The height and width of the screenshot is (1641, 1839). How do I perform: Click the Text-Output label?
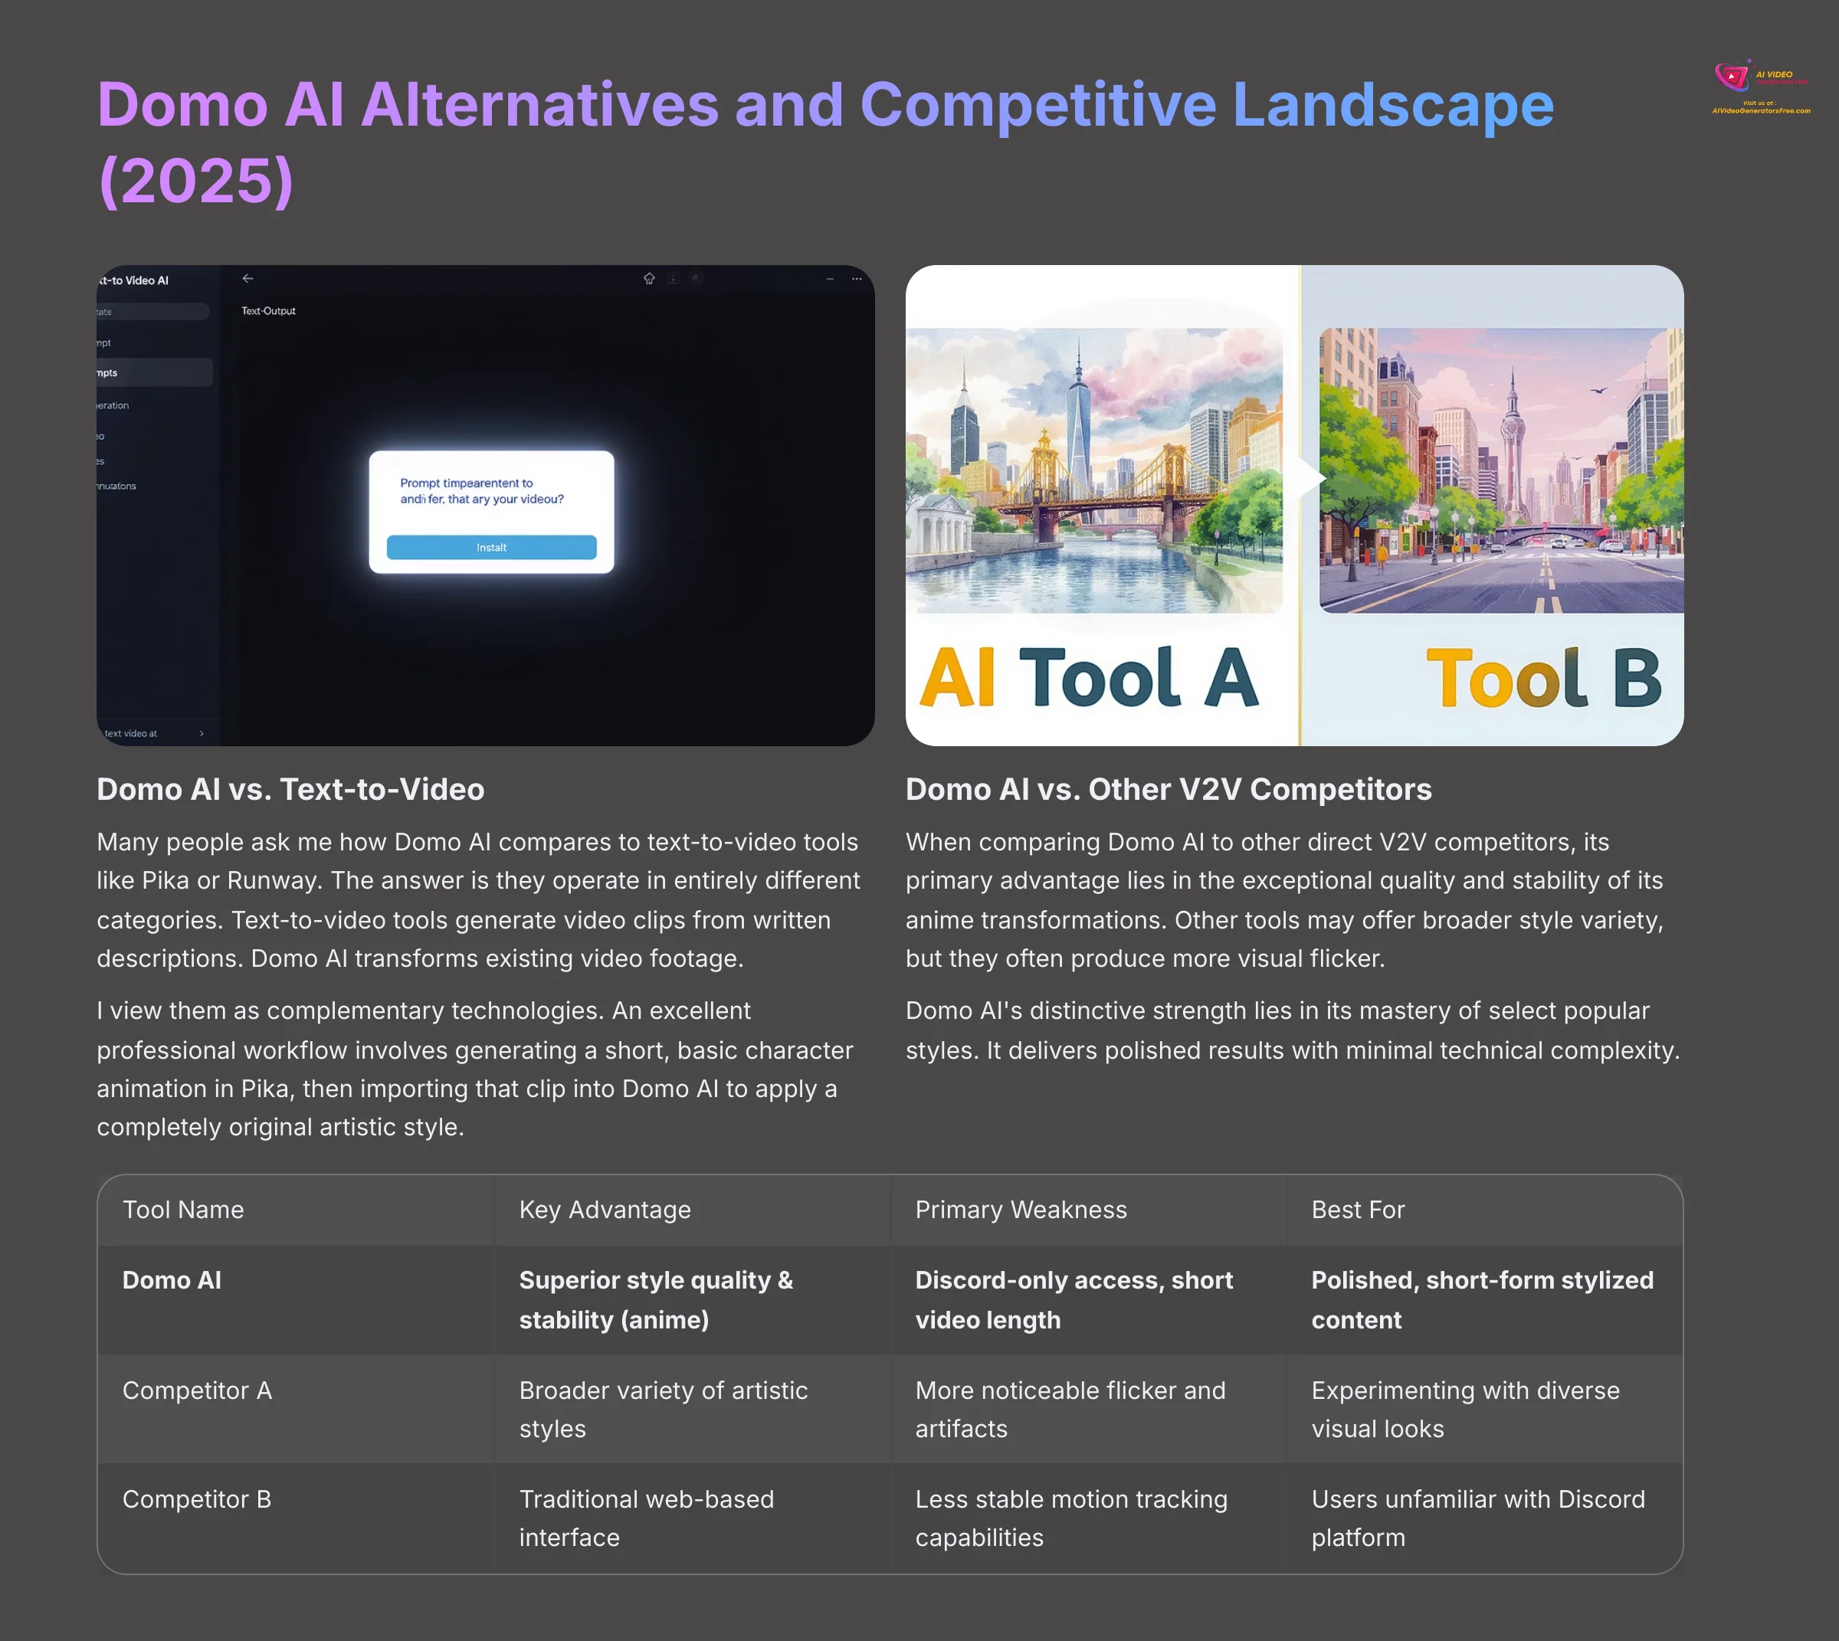click(268, 311)
